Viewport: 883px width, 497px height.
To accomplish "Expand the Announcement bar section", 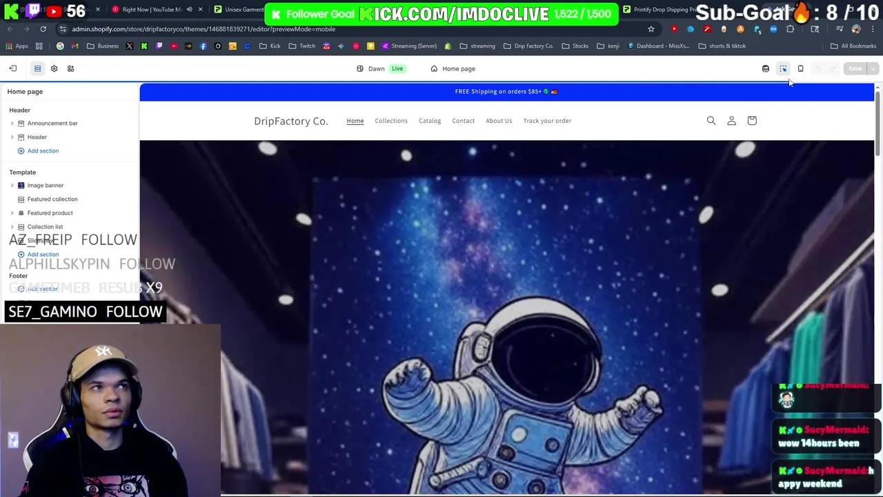I will tap(12, 123).
